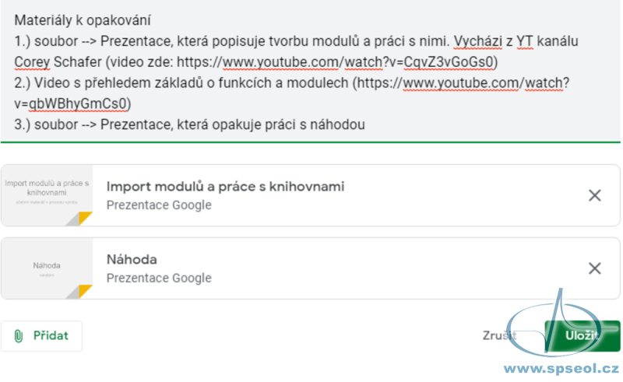Click 'Prezentace Google' under Import modulů
Screen dimensions: 623x382
click(x=159, y=205)
